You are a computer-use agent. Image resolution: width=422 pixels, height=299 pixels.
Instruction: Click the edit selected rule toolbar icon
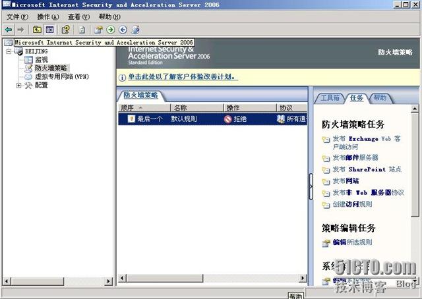(x=98, y=30)
